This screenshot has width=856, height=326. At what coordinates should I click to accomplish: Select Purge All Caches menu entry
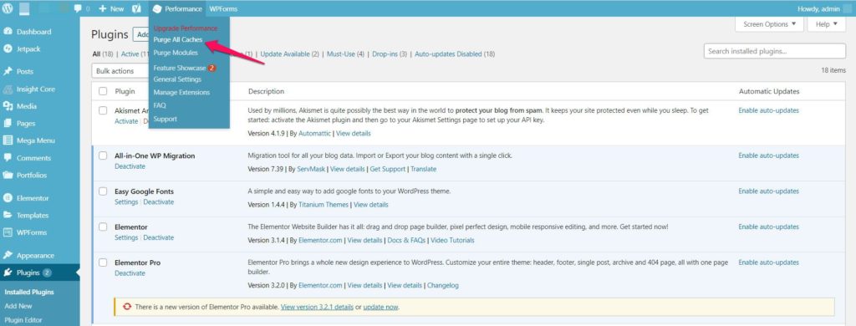[x=178, y=40]
